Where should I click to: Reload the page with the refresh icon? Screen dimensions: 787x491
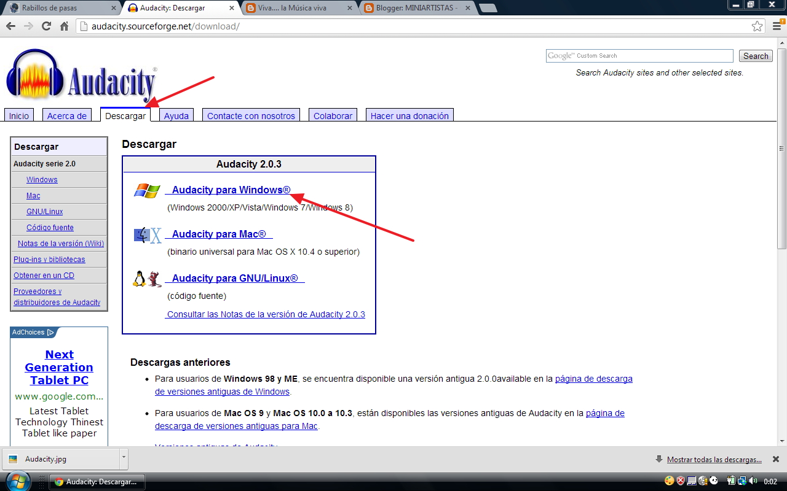pos(46,26)
